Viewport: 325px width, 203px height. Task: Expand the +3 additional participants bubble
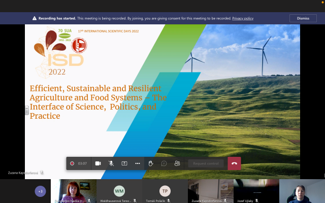click(40, 191)
